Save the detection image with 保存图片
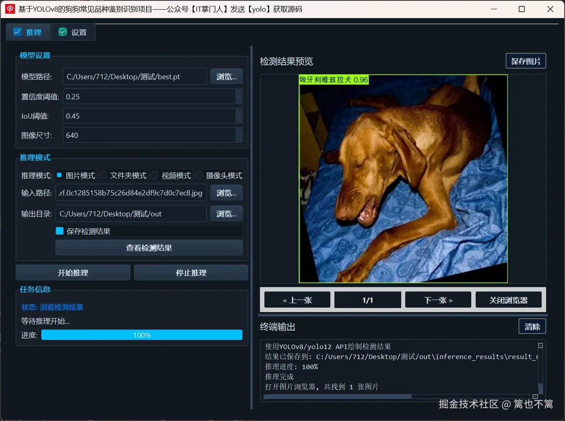This screenshot has width=565, height=421. (x=526, y=61)
